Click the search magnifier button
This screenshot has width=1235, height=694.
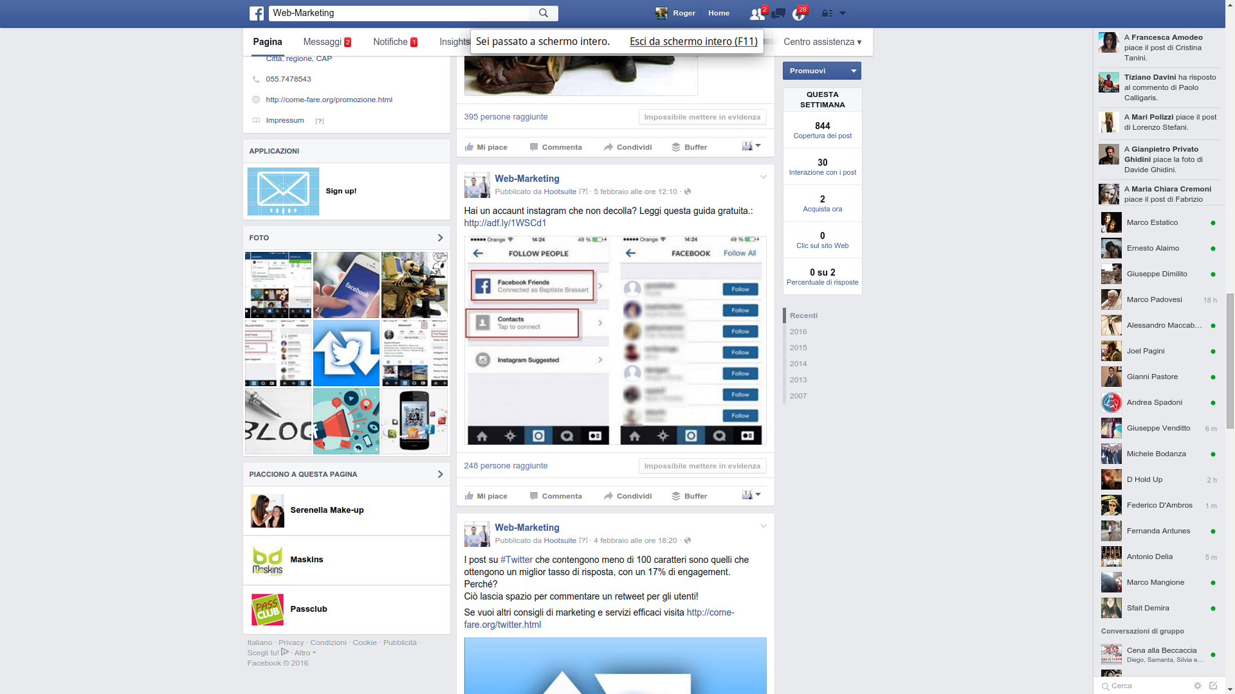[544, 13]
